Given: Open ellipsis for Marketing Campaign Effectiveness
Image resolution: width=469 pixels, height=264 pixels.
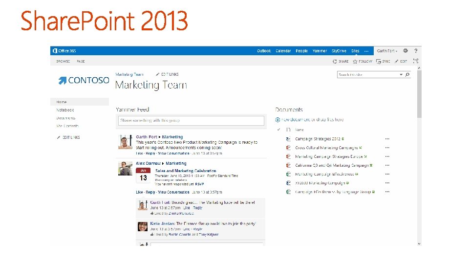Looking at the screenshot, I should click(x=387, y=174).
